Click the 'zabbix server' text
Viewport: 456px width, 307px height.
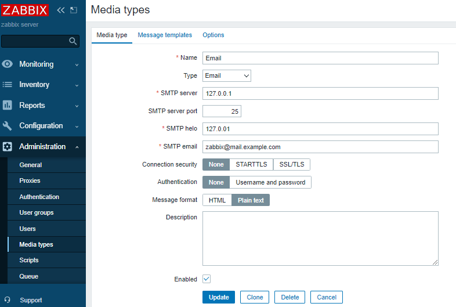point(20,25)
